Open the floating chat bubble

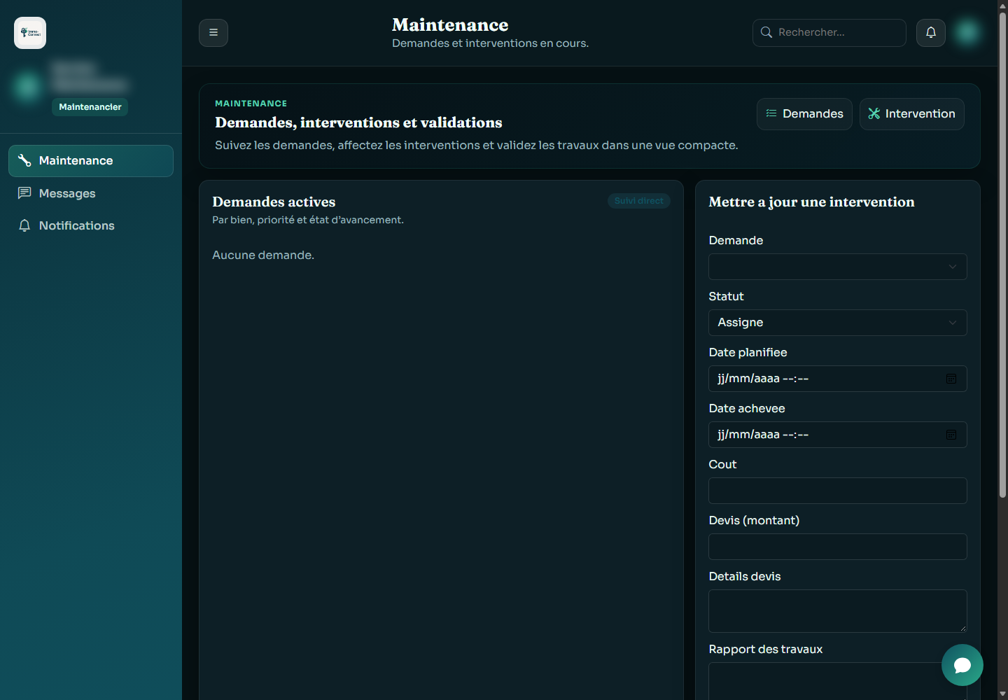(962, 665)
